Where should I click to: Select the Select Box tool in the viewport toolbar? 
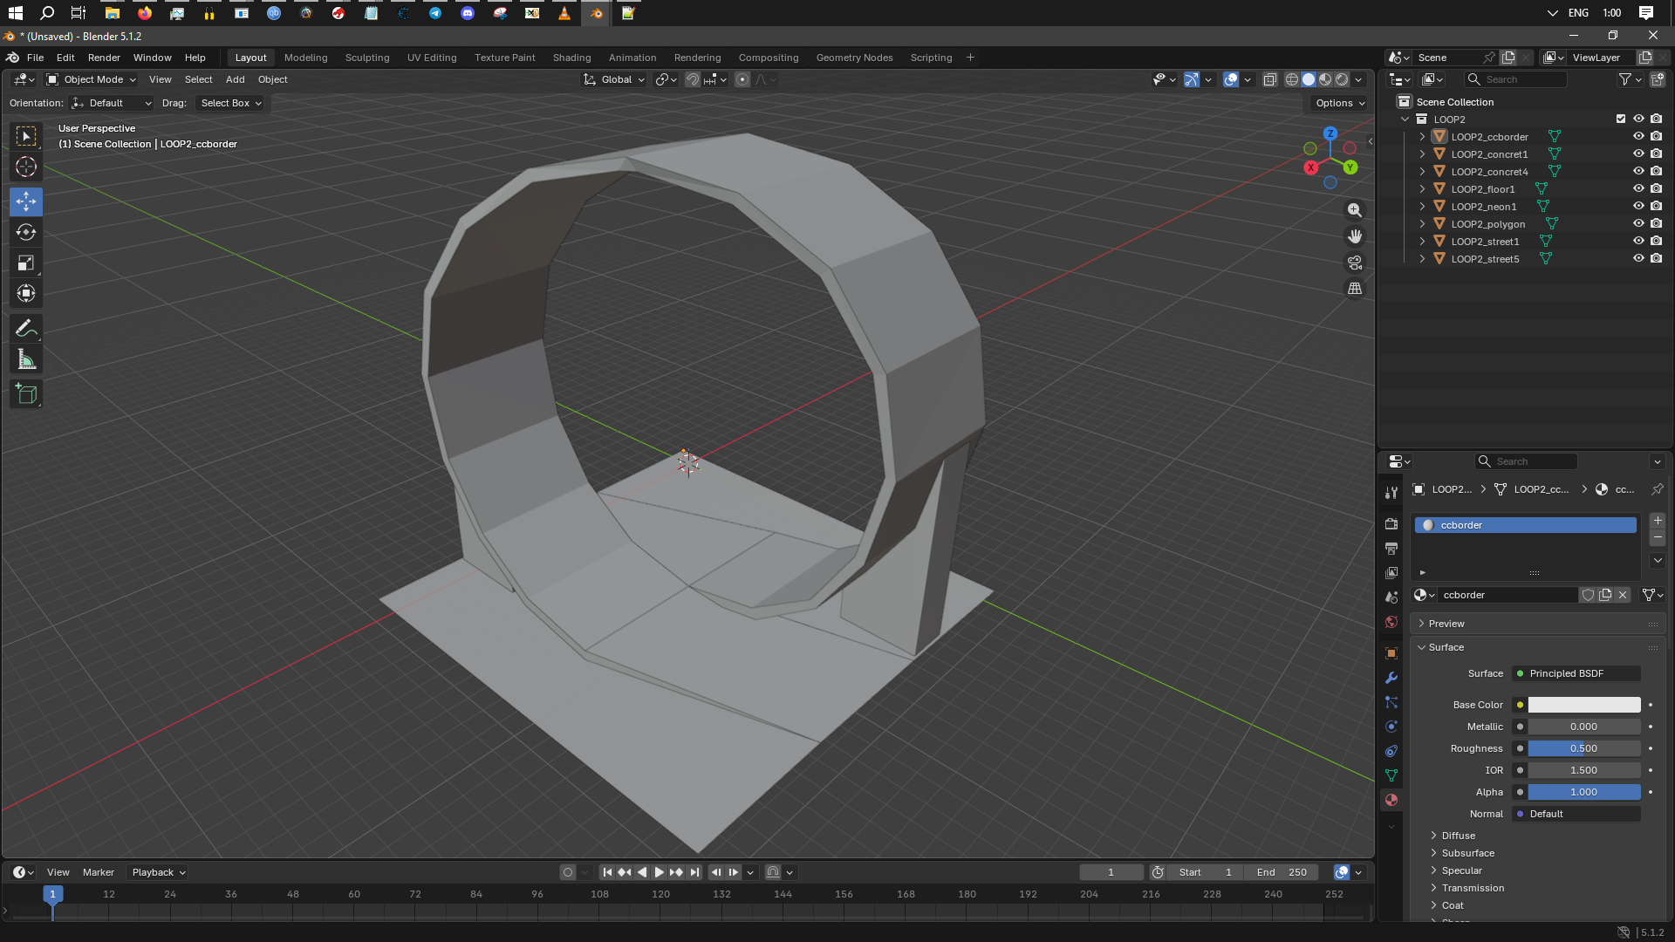[x=26, y=136]
